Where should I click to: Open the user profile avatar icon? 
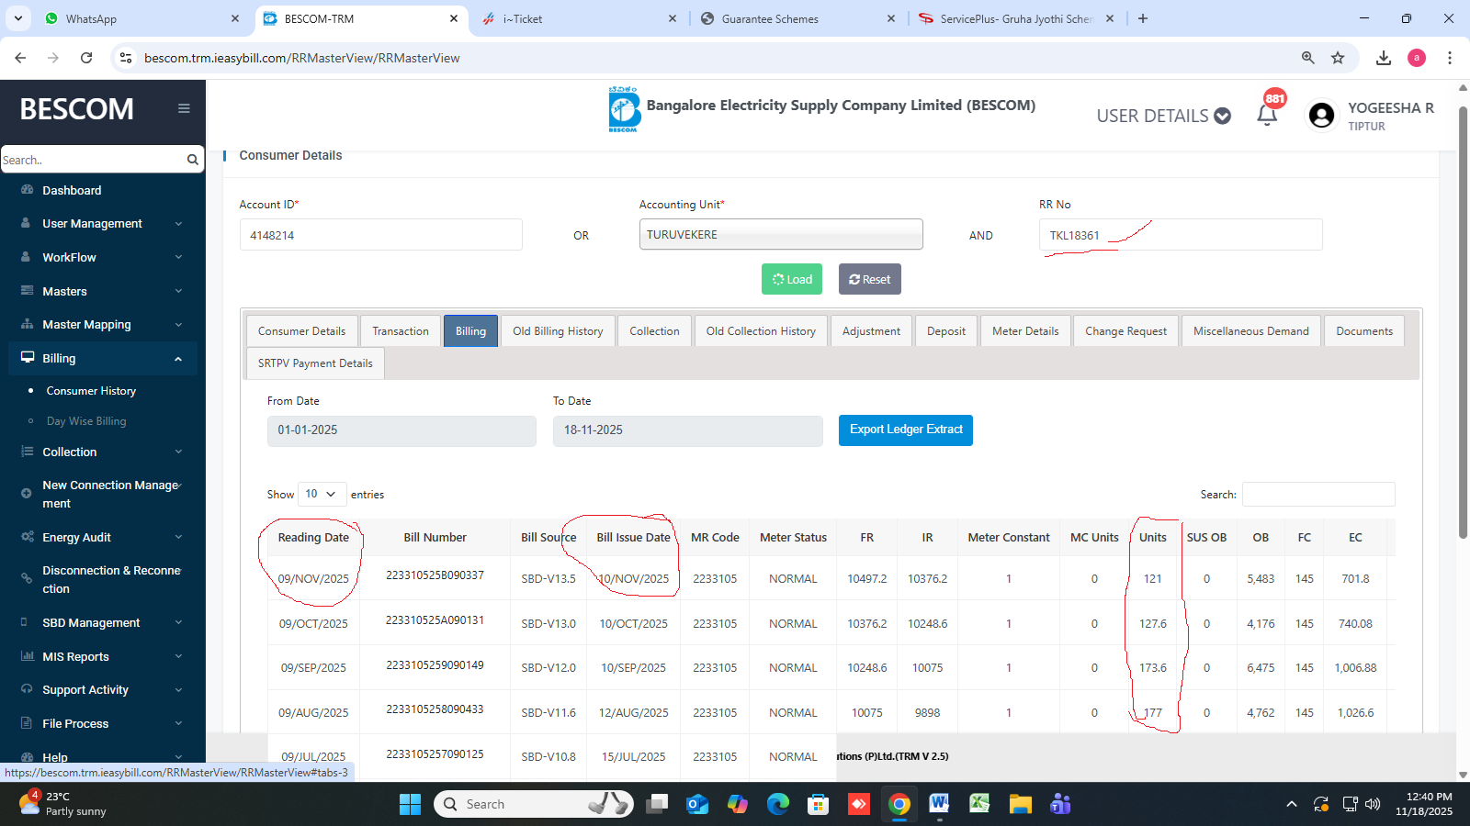1321,116
